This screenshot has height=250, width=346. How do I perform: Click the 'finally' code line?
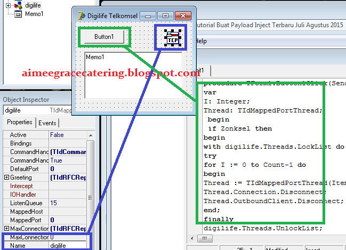tap(219, 219)
